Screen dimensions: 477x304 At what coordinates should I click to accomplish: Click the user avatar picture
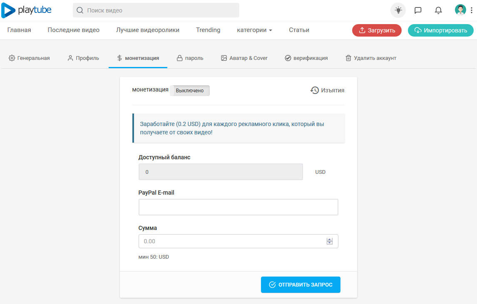[x=460, y=10]
